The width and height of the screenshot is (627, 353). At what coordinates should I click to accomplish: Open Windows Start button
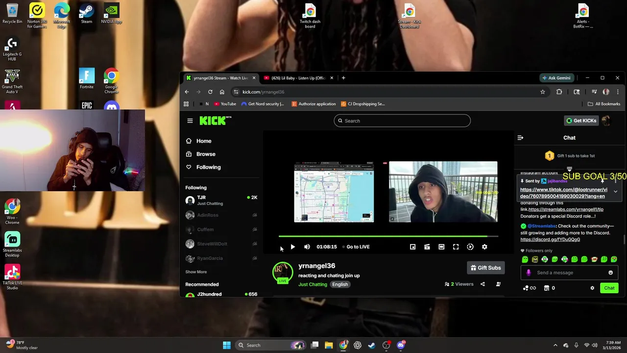(227, 345)
